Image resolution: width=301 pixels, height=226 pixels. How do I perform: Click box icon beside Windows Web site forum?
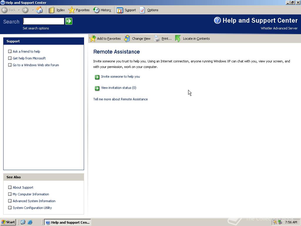pyautogui.click(x=10, y=65)
